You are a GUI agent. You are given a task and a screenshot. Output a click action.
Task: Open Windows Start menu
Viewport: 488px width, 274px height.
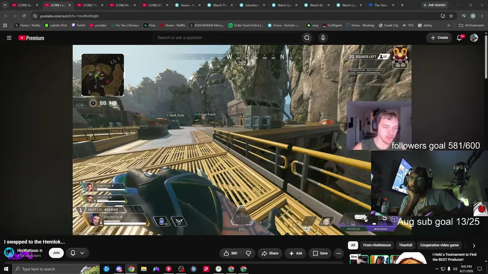pyautogui.click(x=6, y=269)
